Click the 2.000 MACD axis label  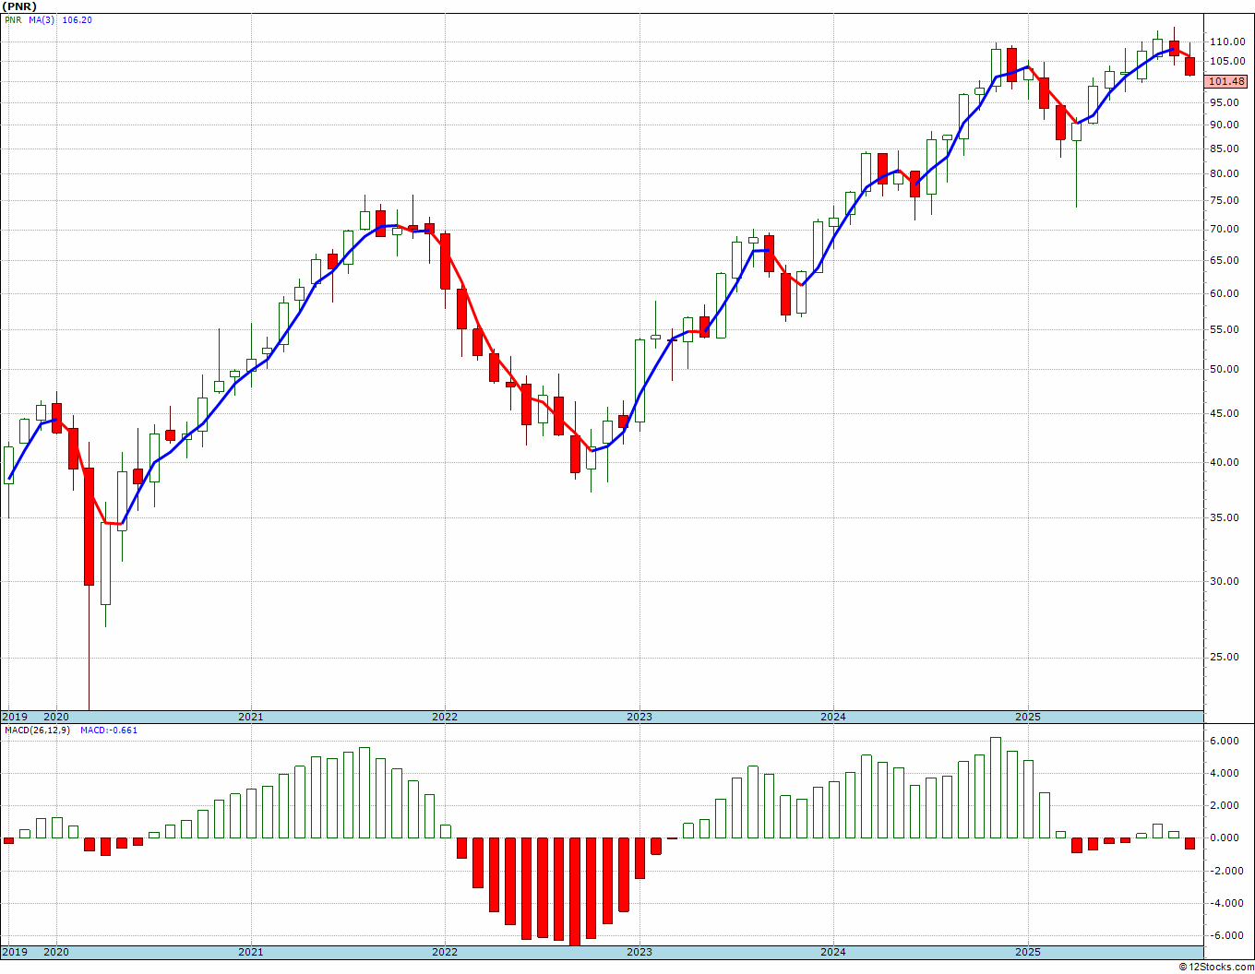[1224, 806]
